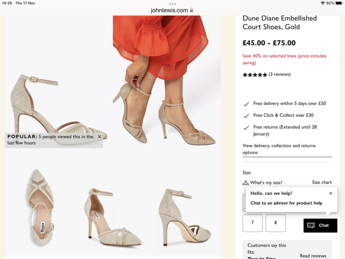Screen dimensions: 345x259
Task: Select the bottom-left shoe product image
Action: (x=43, y=207)
